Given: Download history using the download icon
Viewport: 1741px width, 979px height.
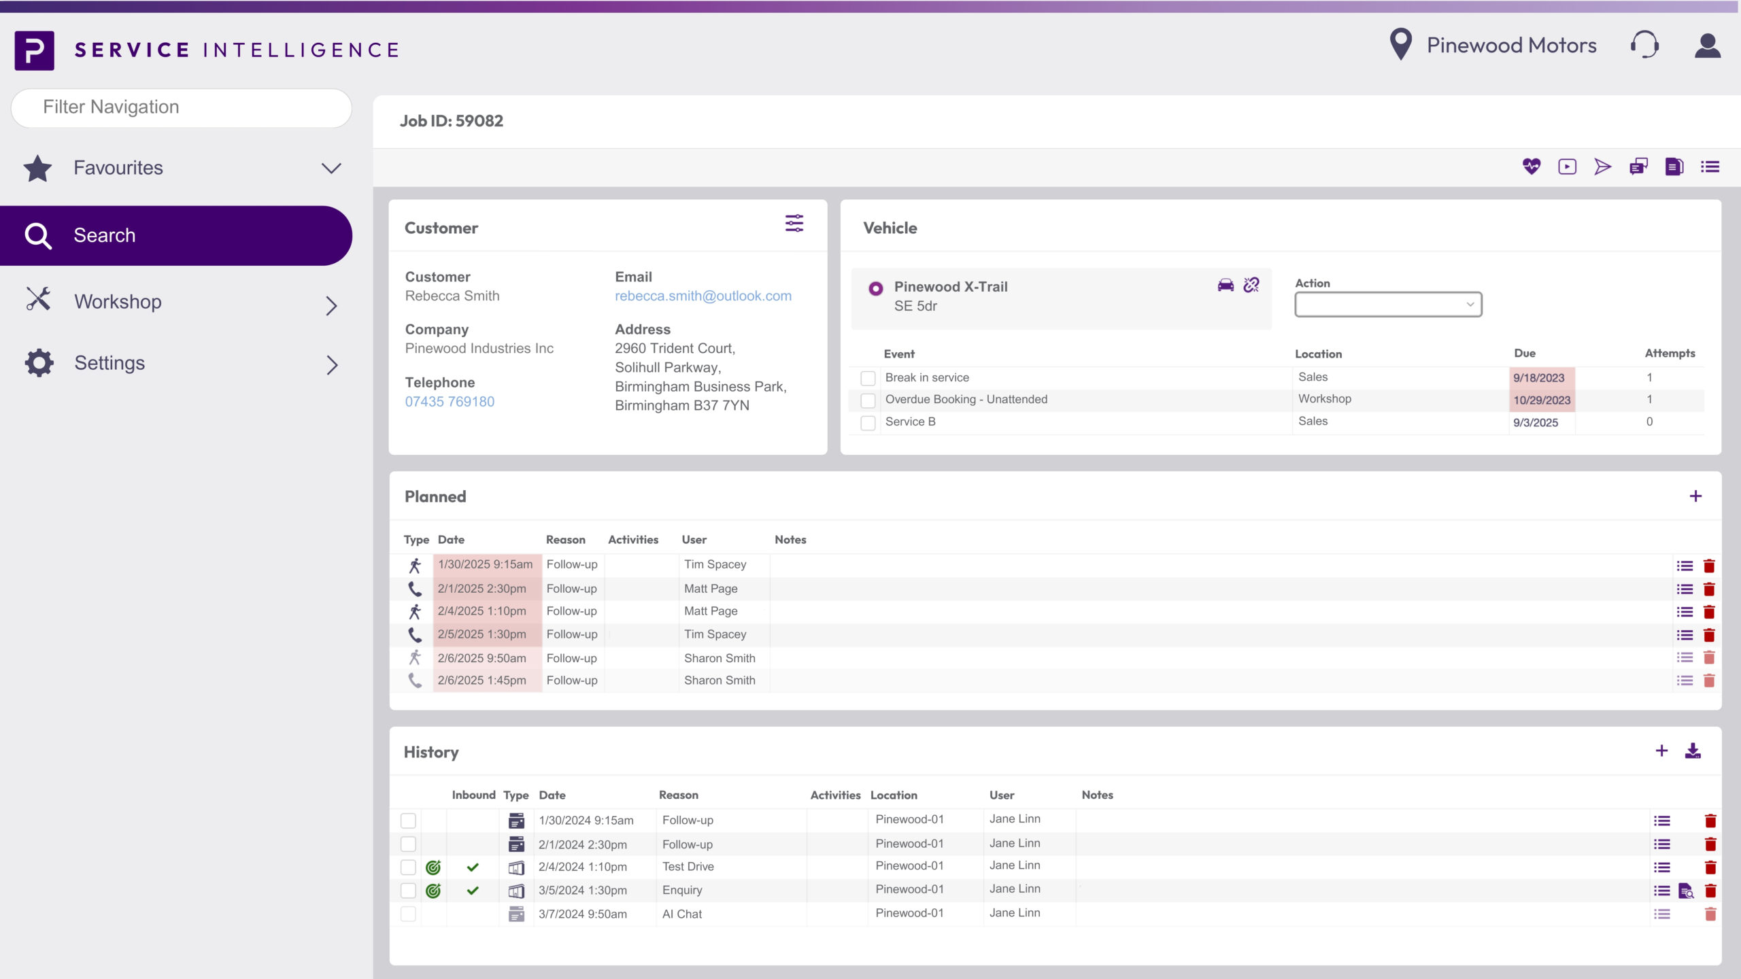Looking at the screenshot, I should pyautogui.click(x=1693, y=751).
